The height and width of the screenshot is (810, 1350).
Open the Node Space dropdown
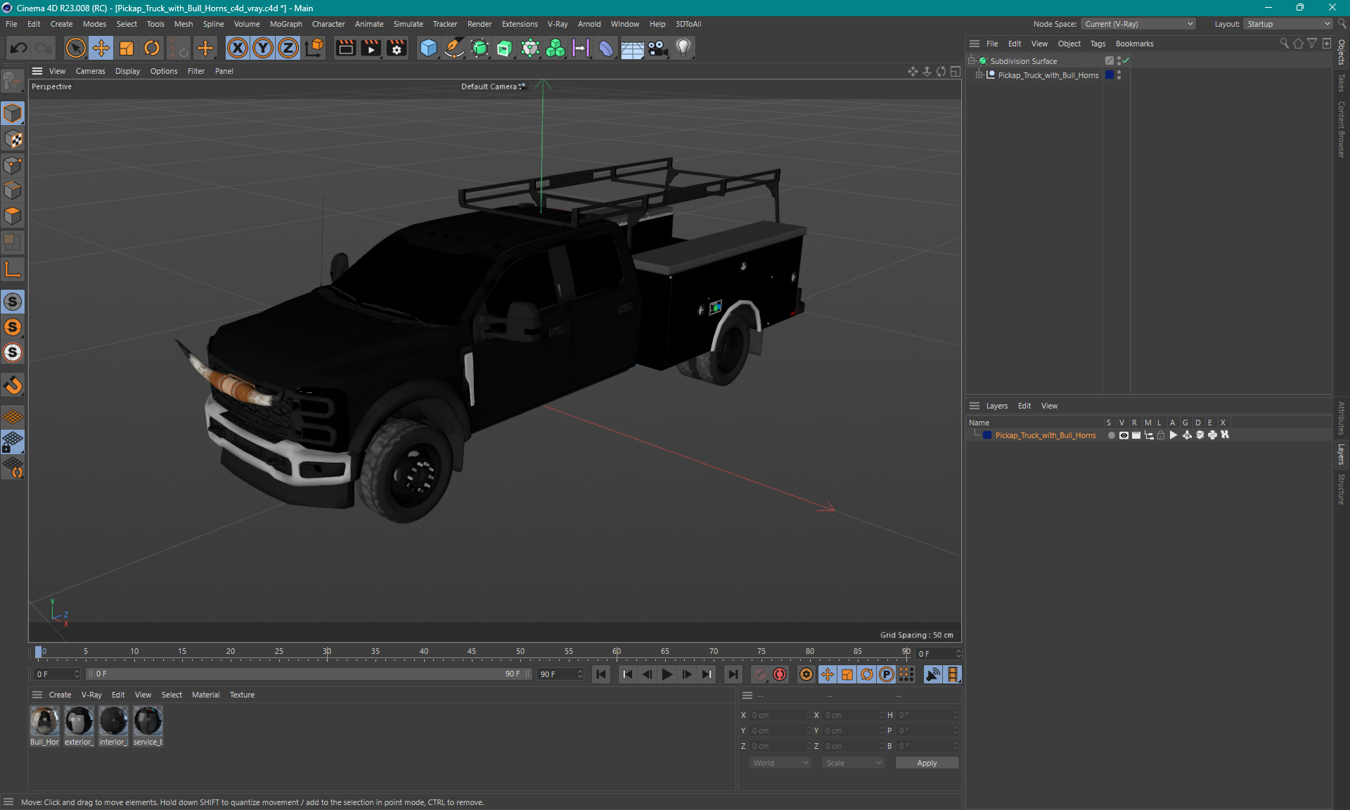(x=1138, y=24)
